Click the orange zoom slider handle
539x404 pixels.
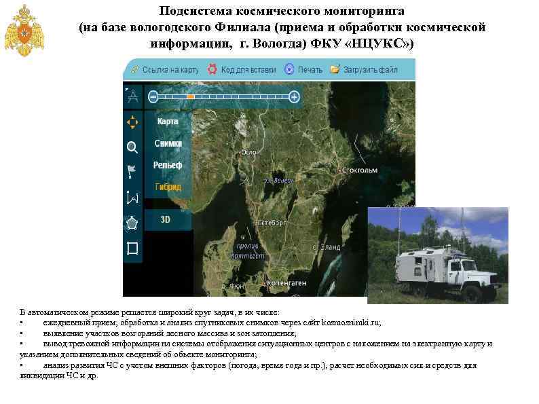(191, 97)
